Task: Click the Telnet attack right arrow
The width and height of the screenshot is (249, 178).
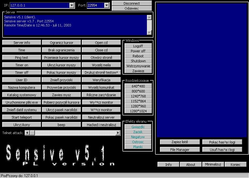Action: pyautogui.click(x=118, y=133)
